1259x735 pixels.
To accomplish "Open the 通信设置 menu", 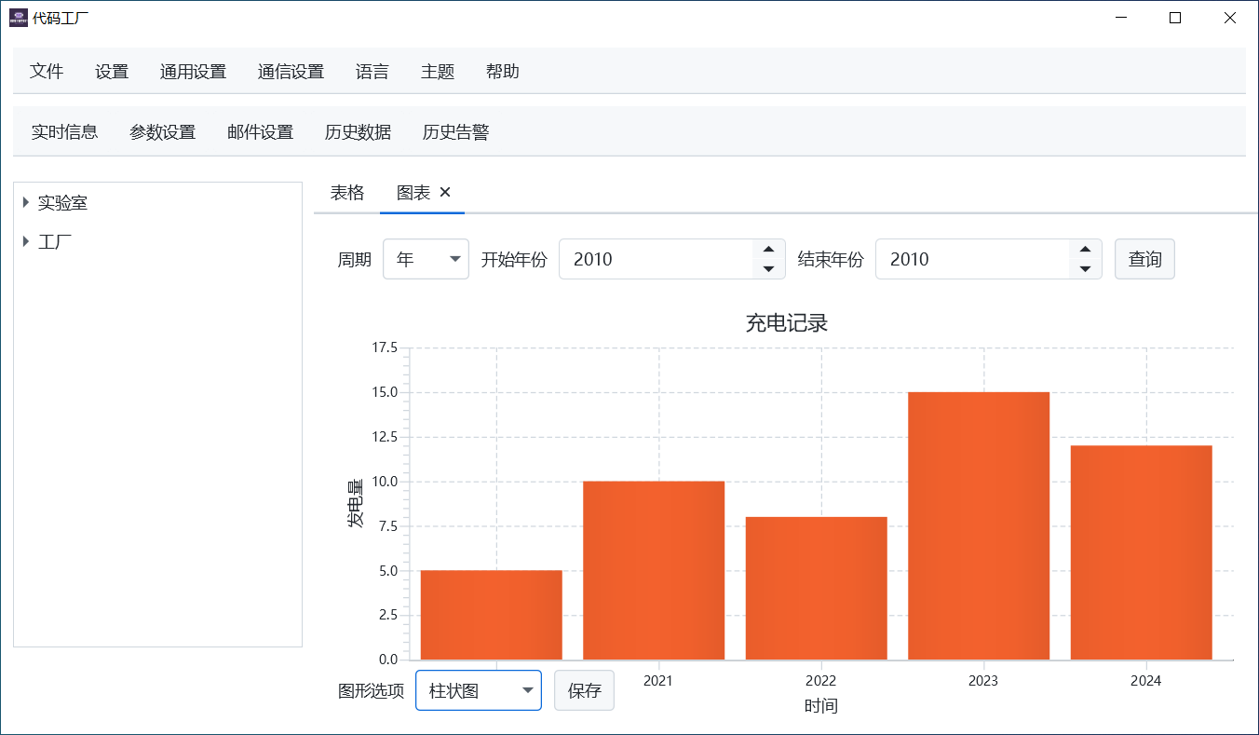I will pyautogui.click(x=291, y=72).
